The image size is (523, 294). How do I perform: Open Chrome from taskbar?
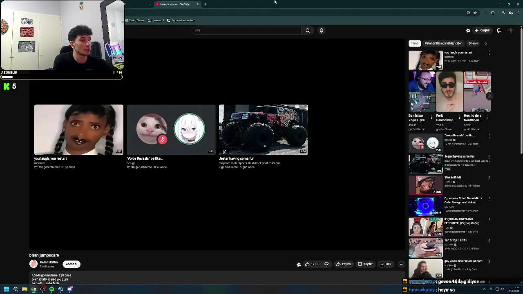point(34,289)
